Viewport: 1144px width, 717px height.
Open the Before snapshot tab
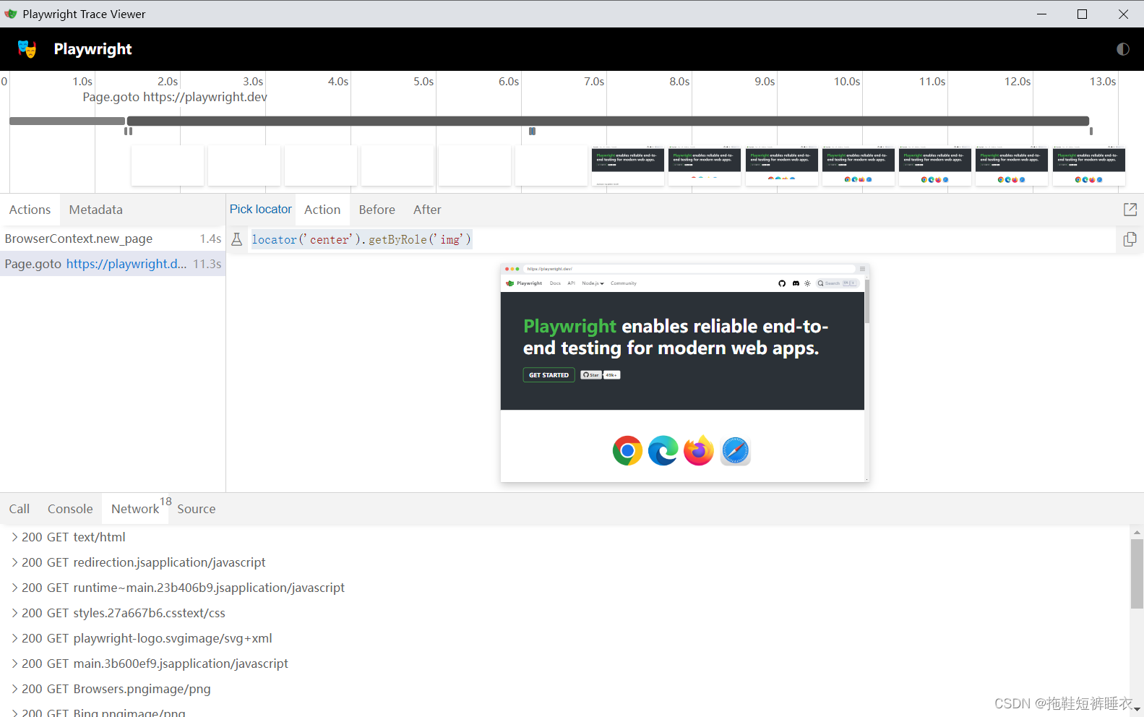click(x=377, y=210)
